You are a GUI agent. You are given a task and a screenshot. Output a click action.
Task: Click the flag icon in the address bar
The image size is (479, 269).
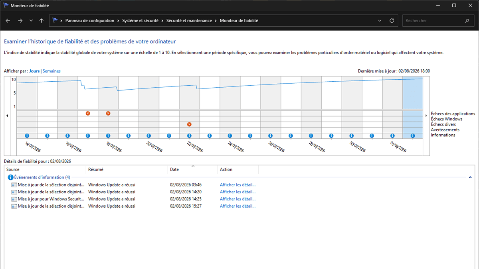pos(55,21)
